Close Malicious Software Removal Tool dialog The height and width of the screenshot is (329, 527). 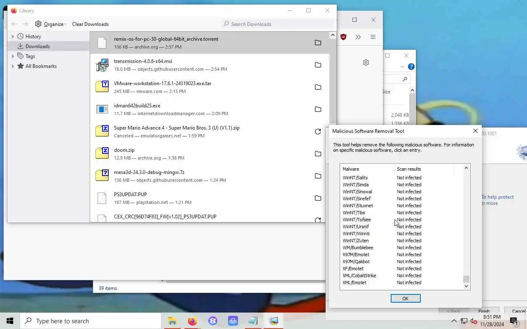(475, 131)
